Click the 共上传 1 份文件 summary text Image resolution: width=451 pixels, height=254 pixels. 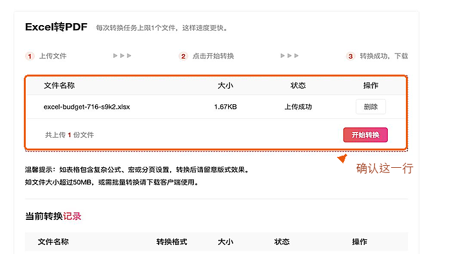70,135
